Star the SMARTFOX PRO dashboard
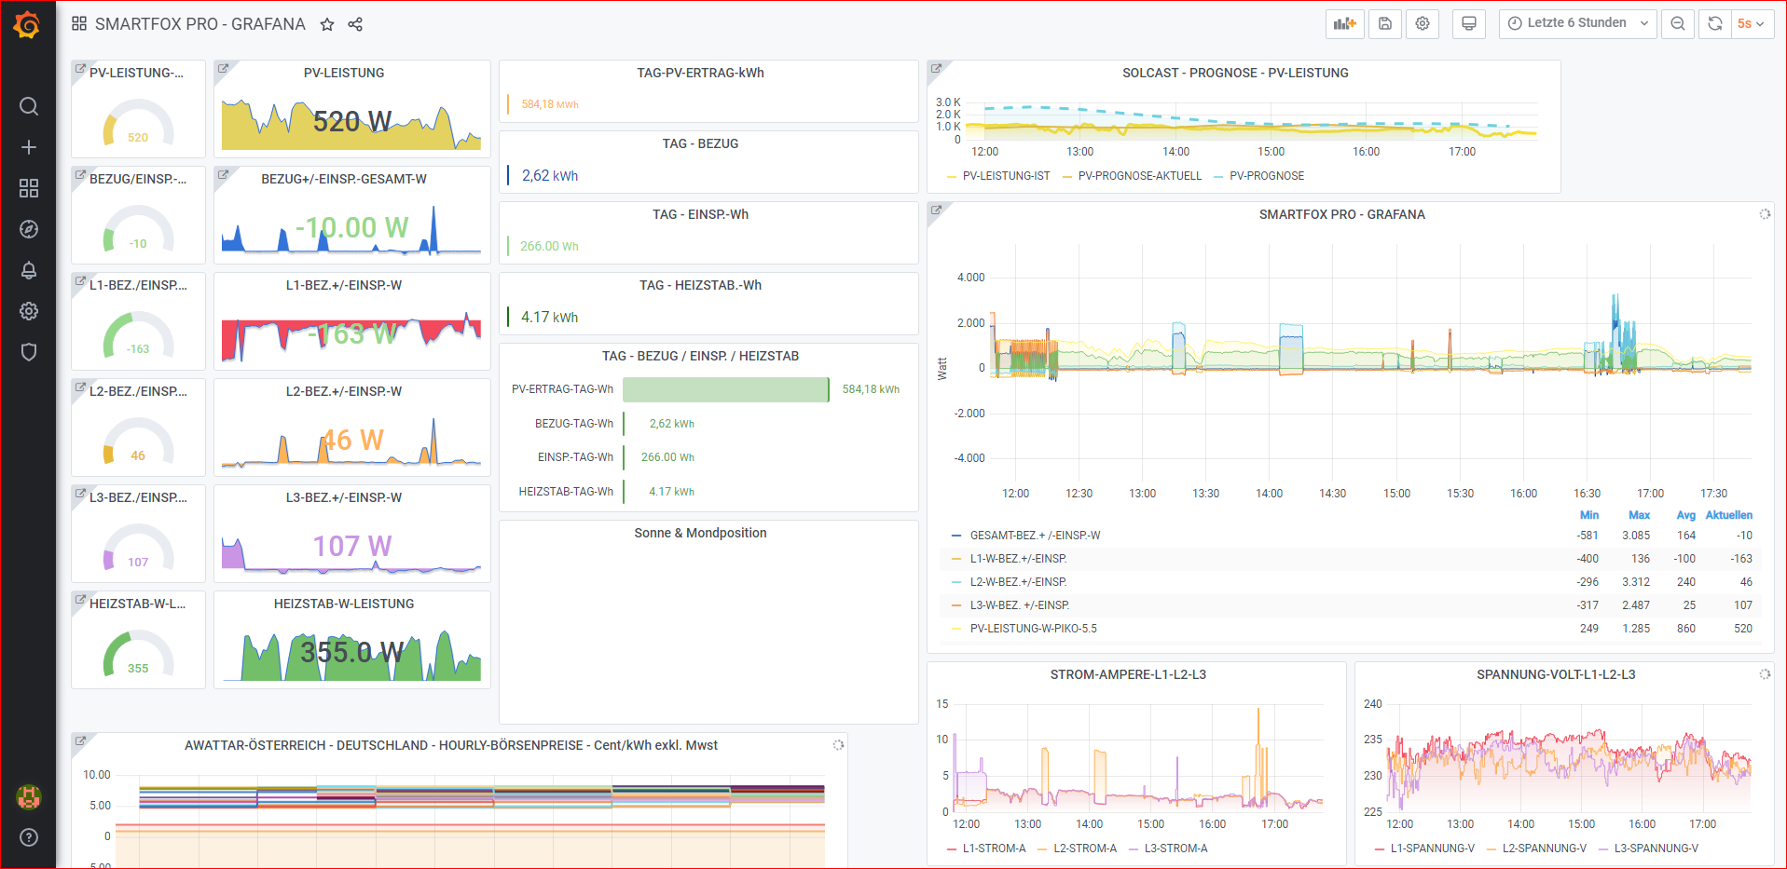This screenshot has height=869, width=1787. [327, 24]
